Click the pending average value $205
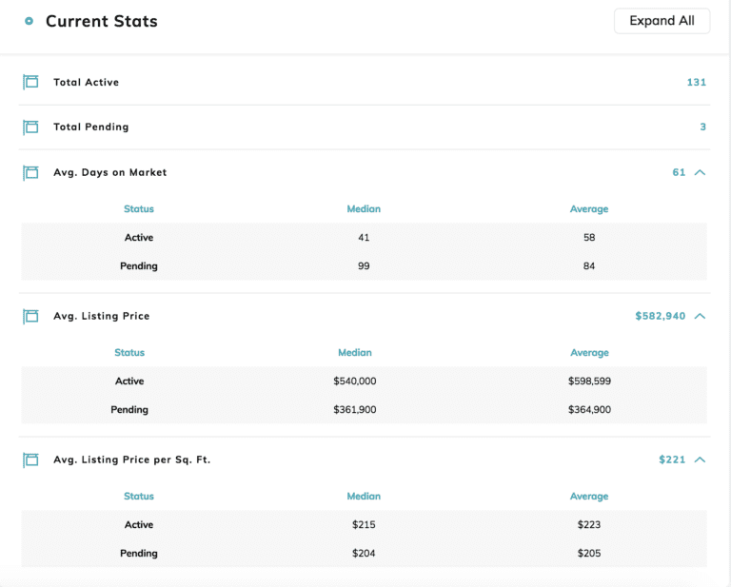Screen dimensions: 731x587 pos(589,553)
